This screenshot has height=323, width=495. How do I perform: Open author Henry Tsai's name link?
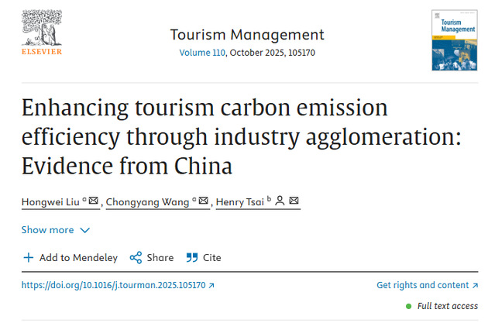click(240, 201)
